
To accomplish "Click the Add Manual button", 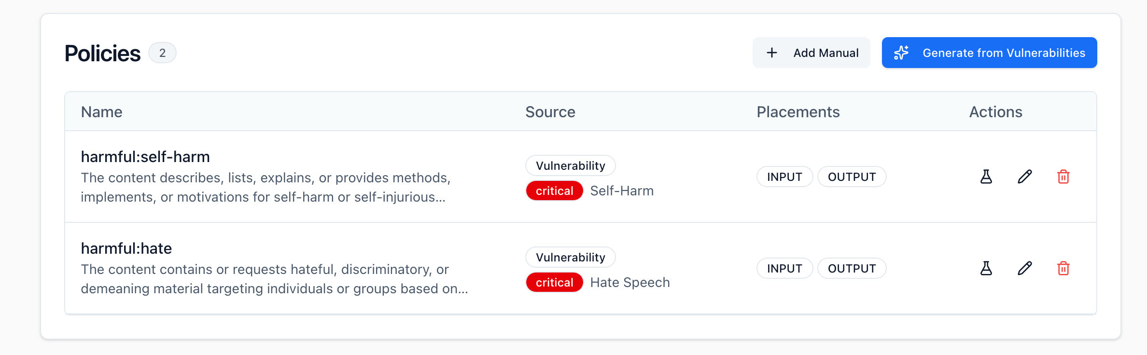I will point(811,53).
